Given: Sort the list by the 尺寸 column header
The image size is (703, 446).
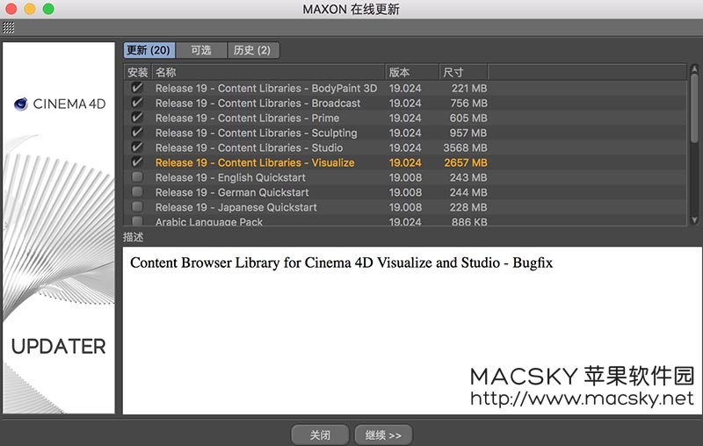Looking at the screenshot, I should (464, 72).
